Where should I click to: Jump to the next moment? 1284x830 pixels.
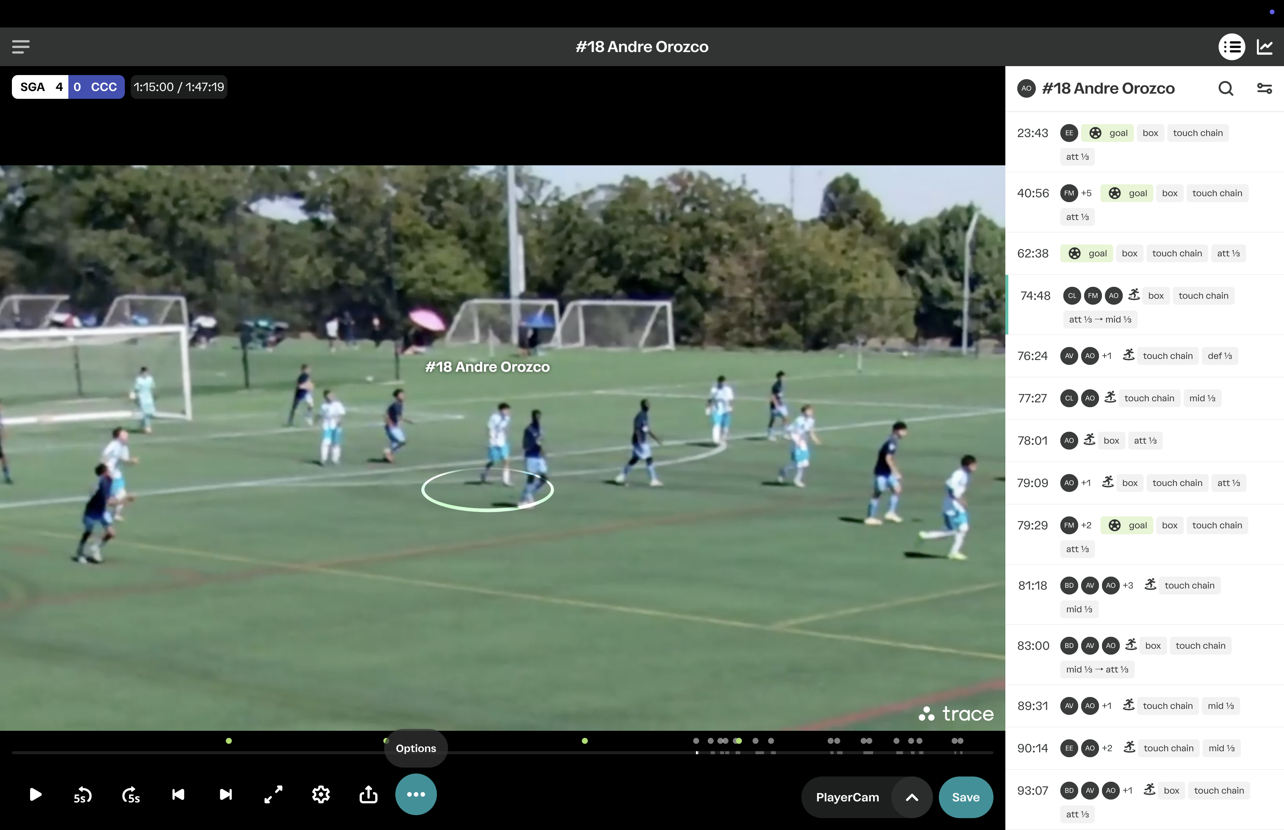[x=226, y=795]
